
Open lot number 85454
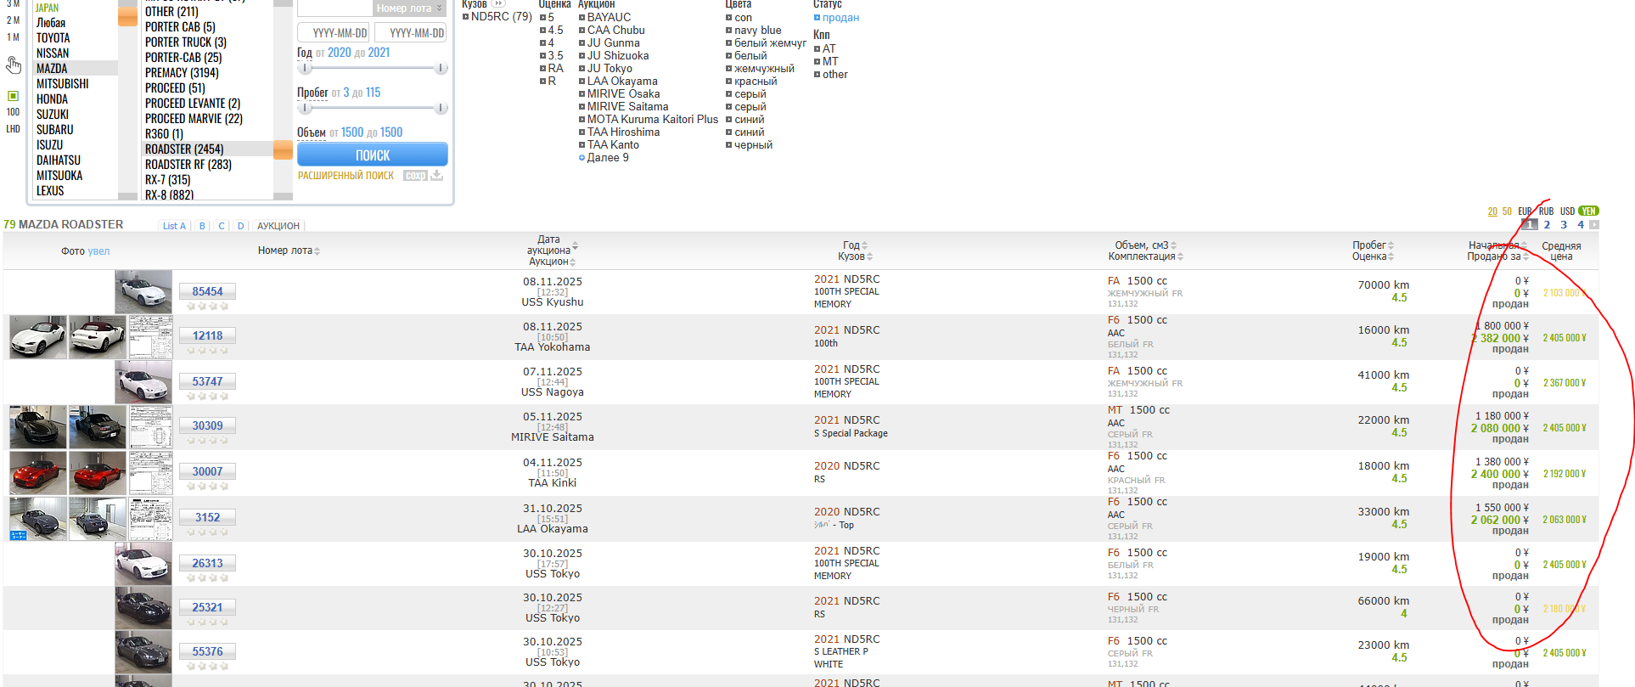pyautogui.click(x=207, y=291)
